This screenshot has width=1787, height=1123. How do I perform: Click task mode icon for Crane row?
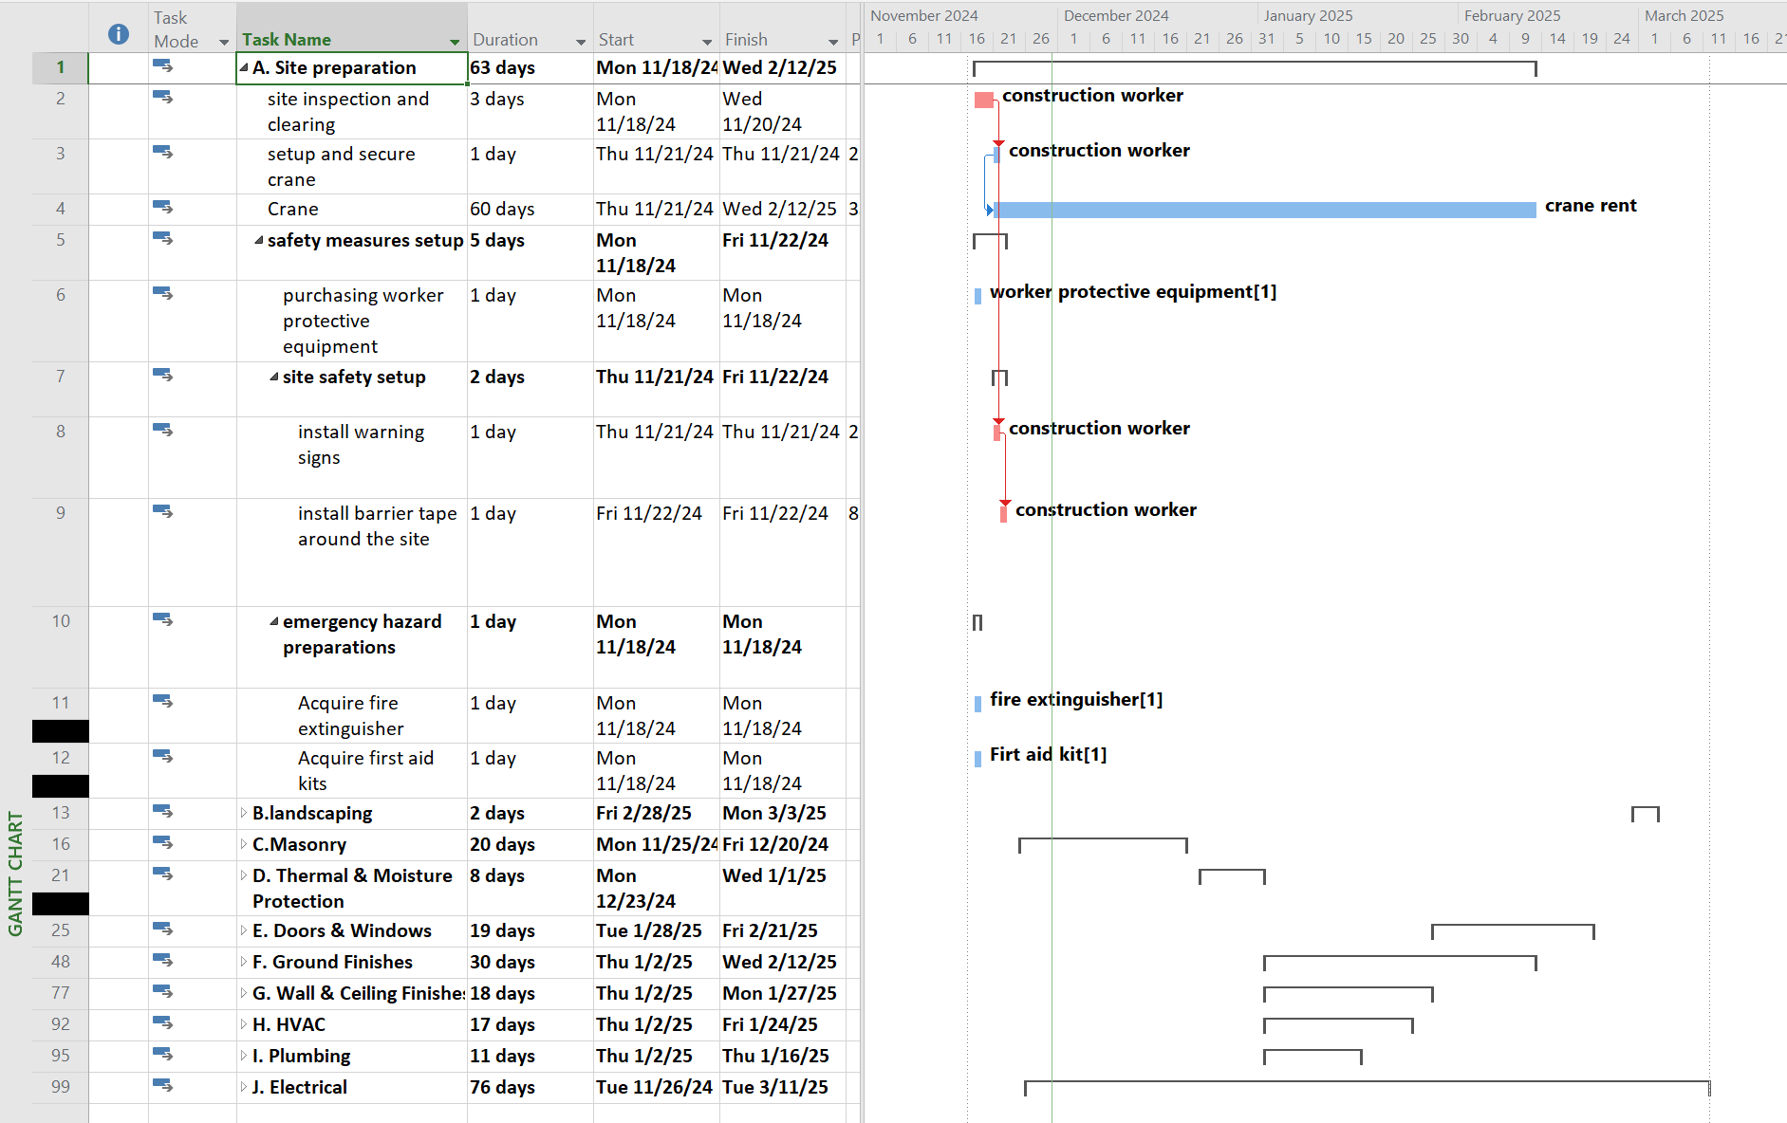pyautogui.click(x=163, y=207)
